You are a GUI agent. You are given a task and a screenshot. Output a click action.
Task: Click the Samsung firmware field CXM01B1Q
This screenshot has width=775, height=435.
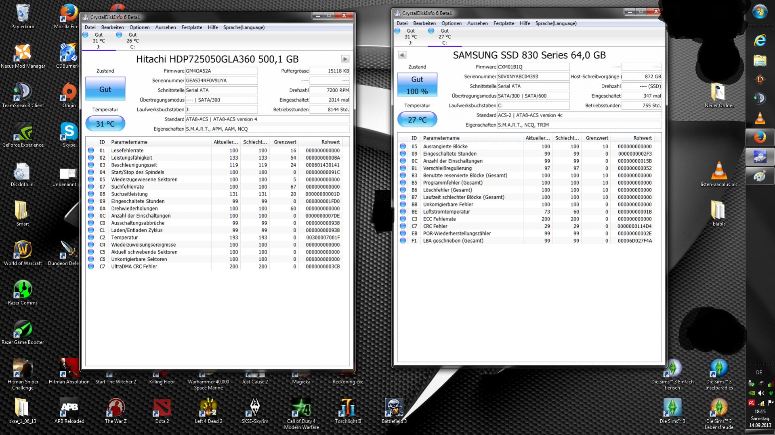point(533,67)
